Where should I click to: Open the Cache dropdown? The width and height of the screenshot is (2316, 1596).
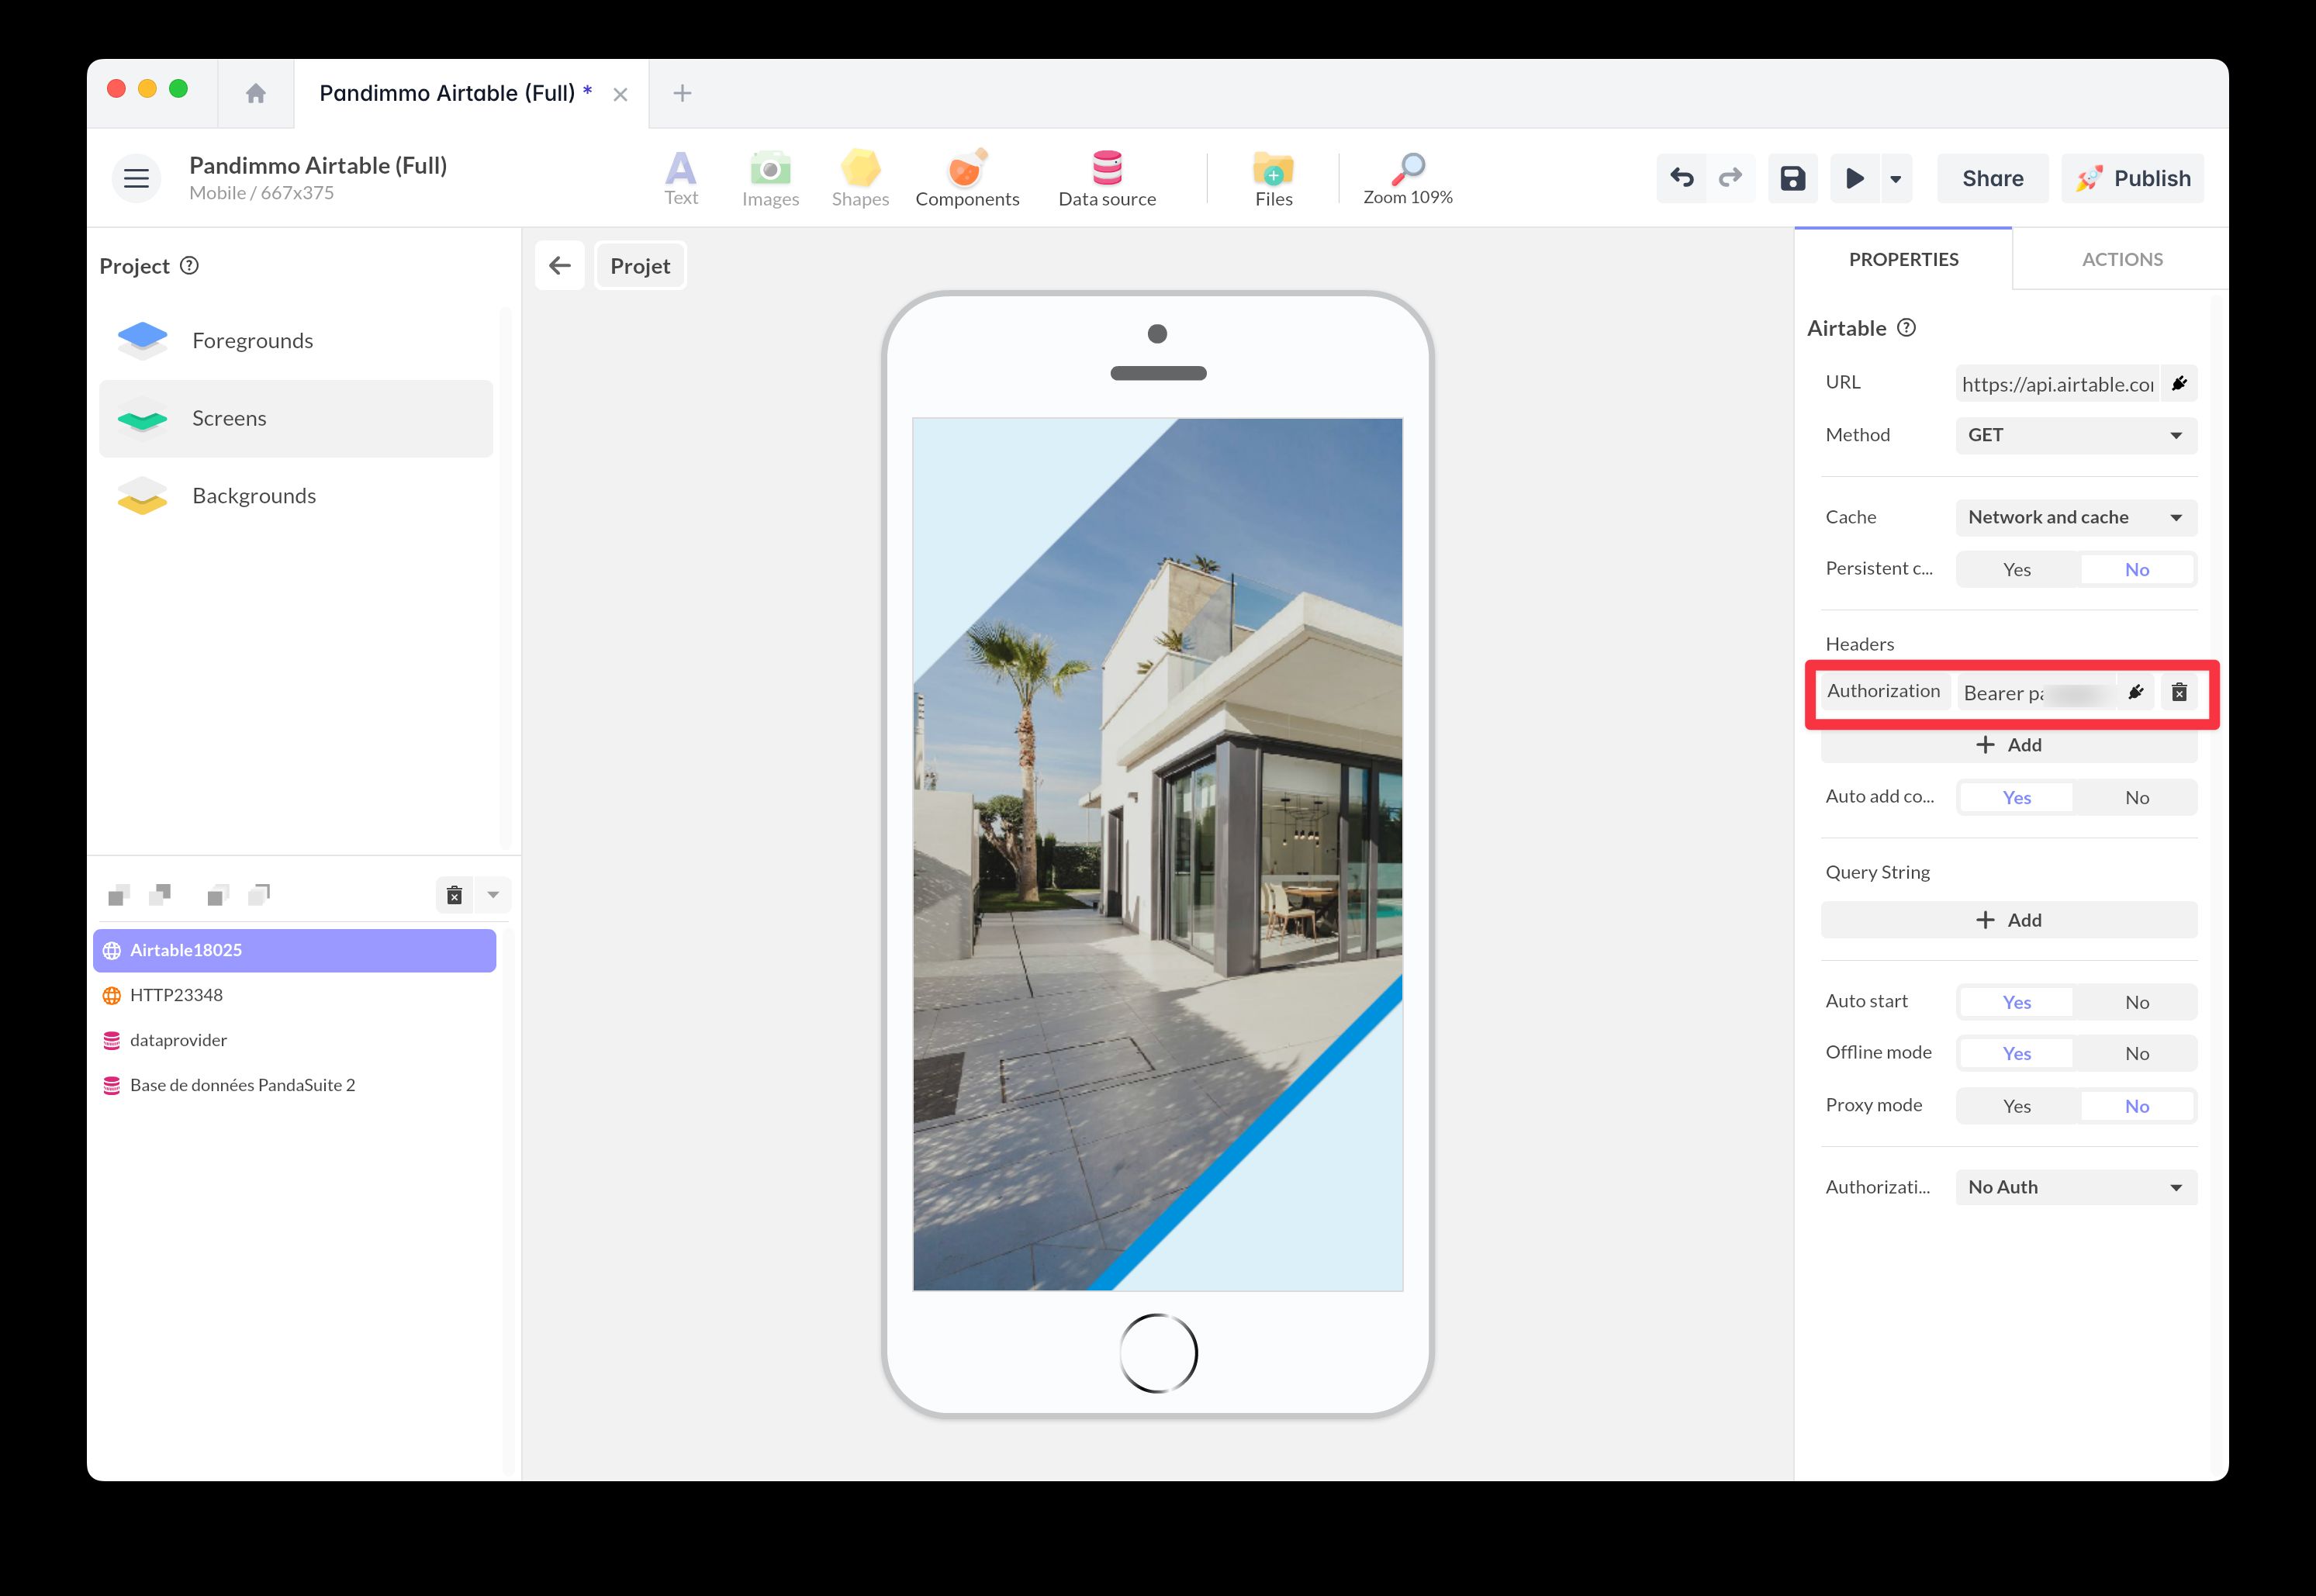tap(2074, 517)
